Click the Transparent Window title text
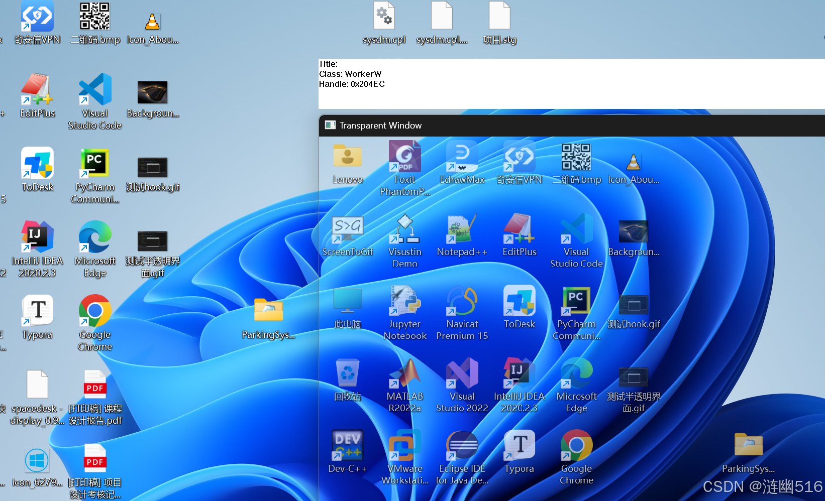 click(x=380, y=126)
